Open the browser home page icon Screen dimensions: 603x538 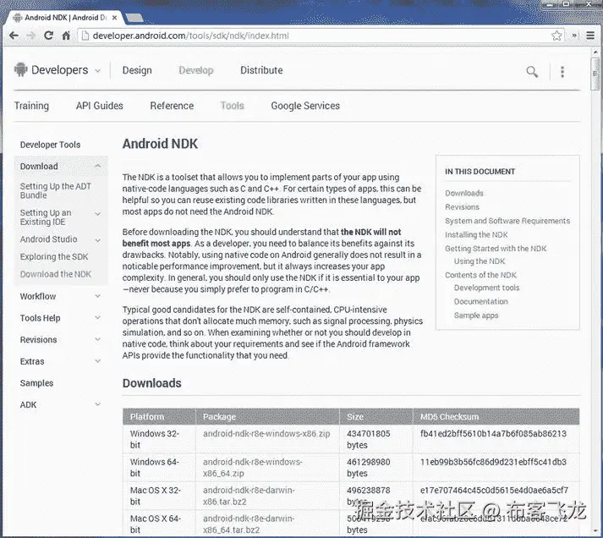[x=66, y=36]
